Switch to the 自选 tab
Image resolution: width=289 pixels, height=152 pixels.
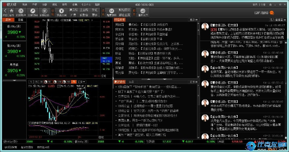coord(20,20)
